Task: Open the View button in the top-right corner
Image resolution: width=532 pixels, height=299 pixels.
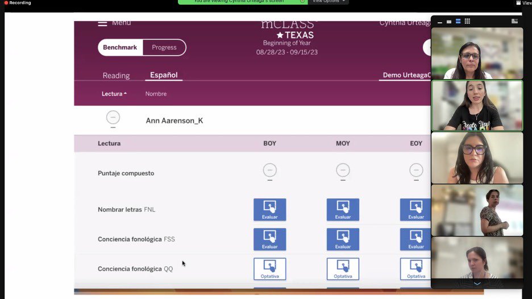Action: coord(524,3)
